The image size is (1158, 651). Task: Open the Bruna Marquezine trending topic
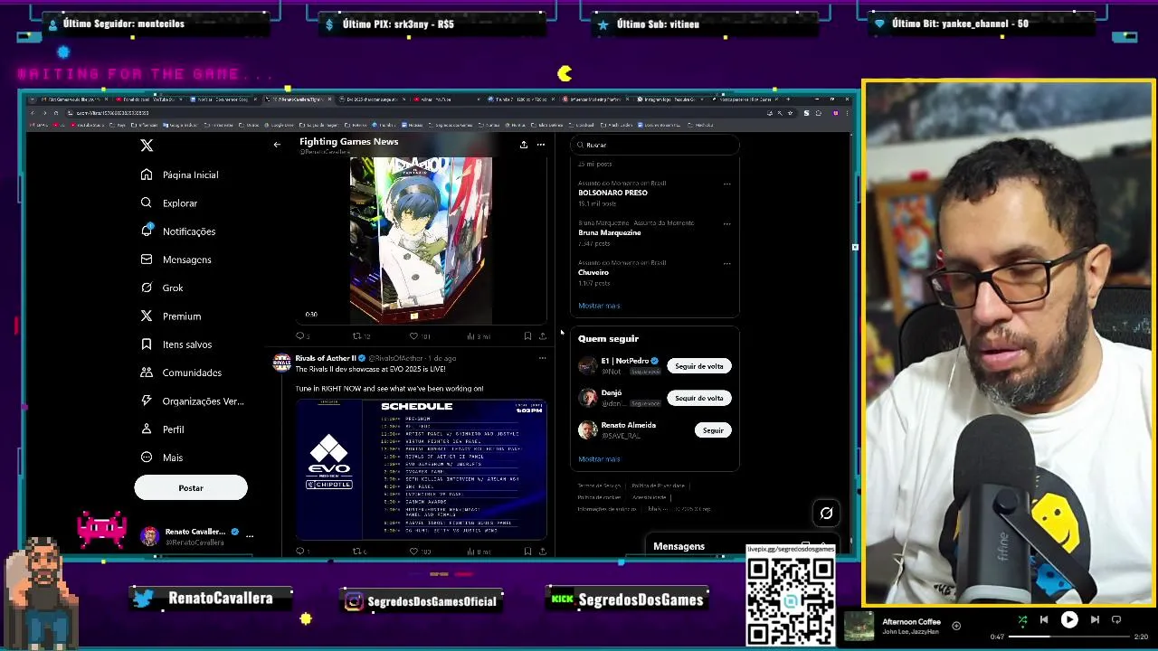coord(609,232)
